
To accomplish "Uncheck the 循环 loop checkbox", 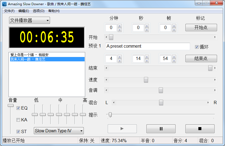I will [197, 47].
